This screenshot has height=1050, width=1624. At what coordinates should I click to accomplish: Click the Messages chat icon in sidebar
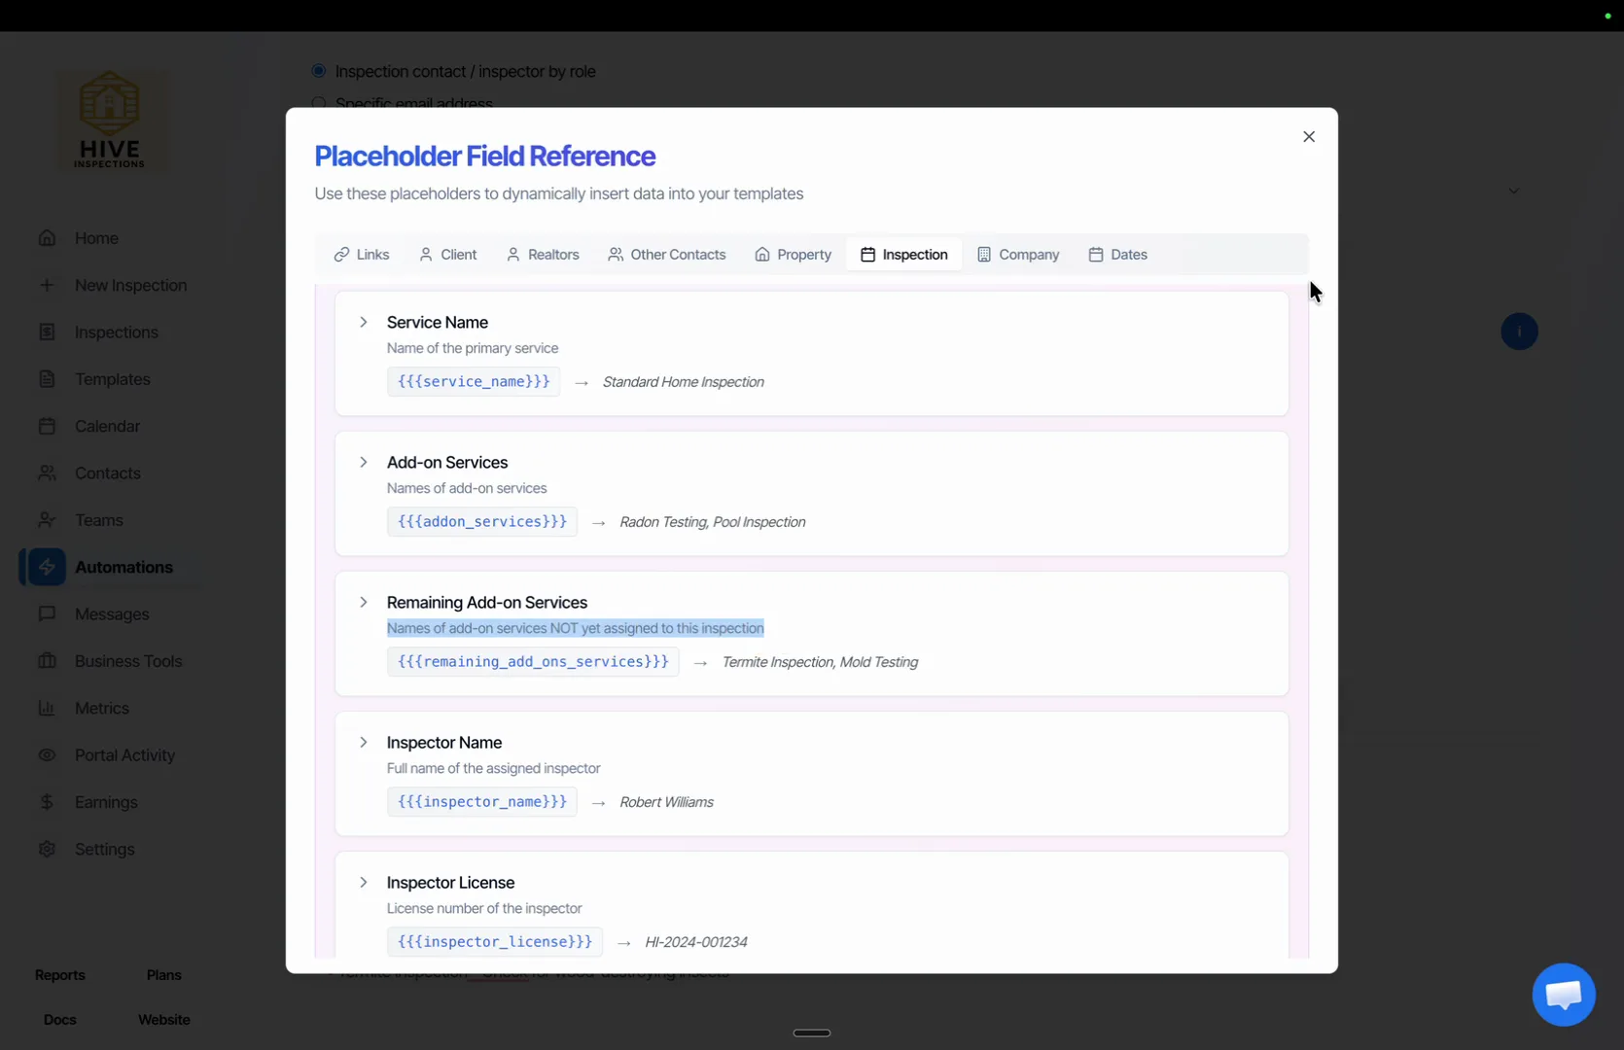pyautogui.click(x=47, y=614)
